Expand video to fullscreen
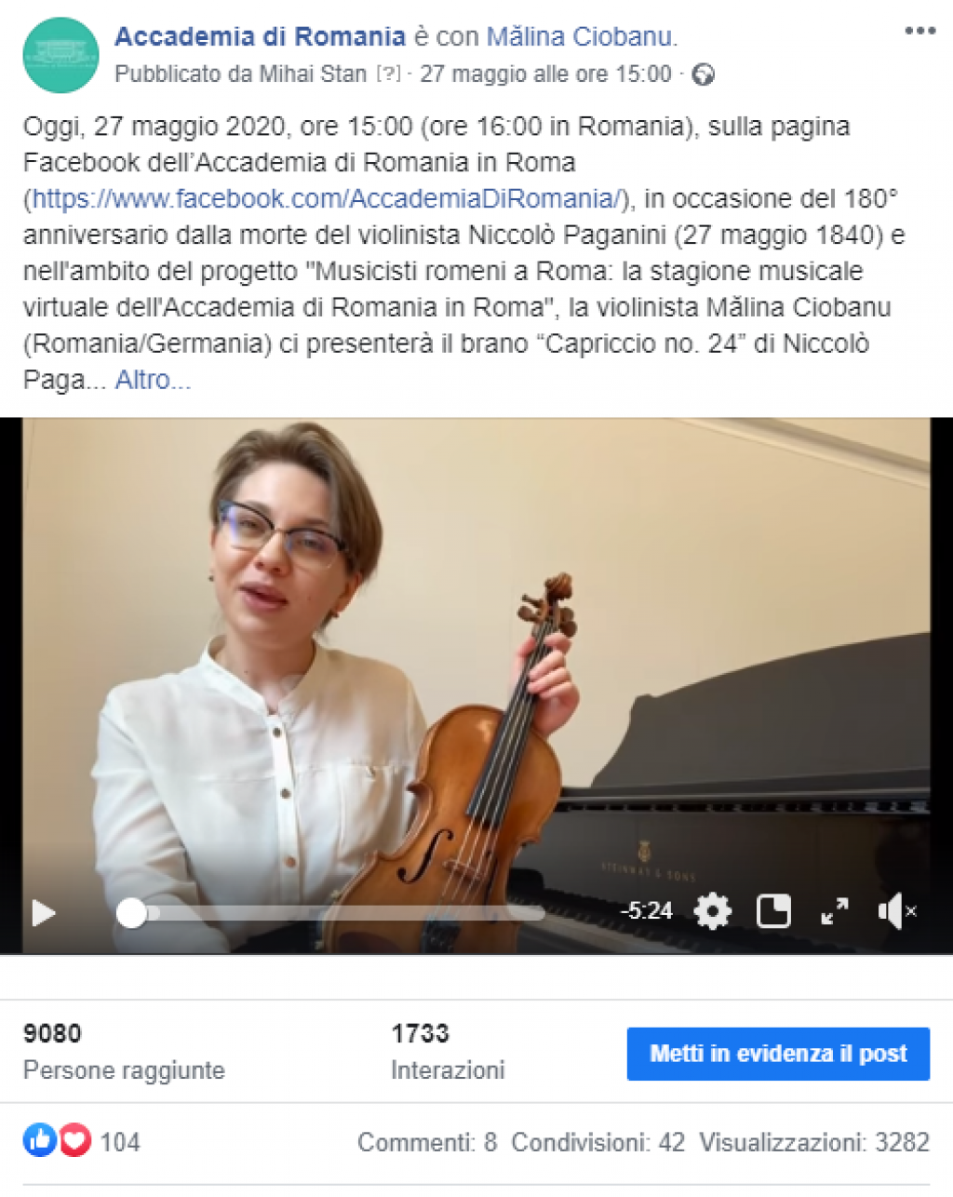 835,911
